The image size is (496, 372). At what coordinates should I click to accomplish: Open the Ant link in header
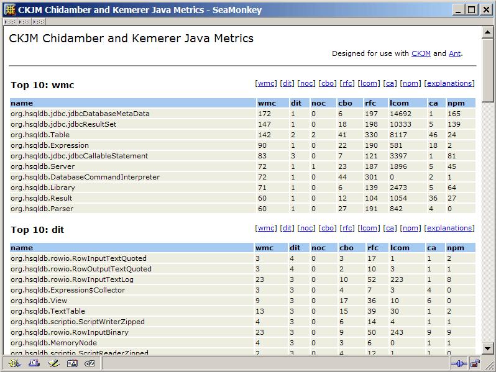(x=454, y=53)
